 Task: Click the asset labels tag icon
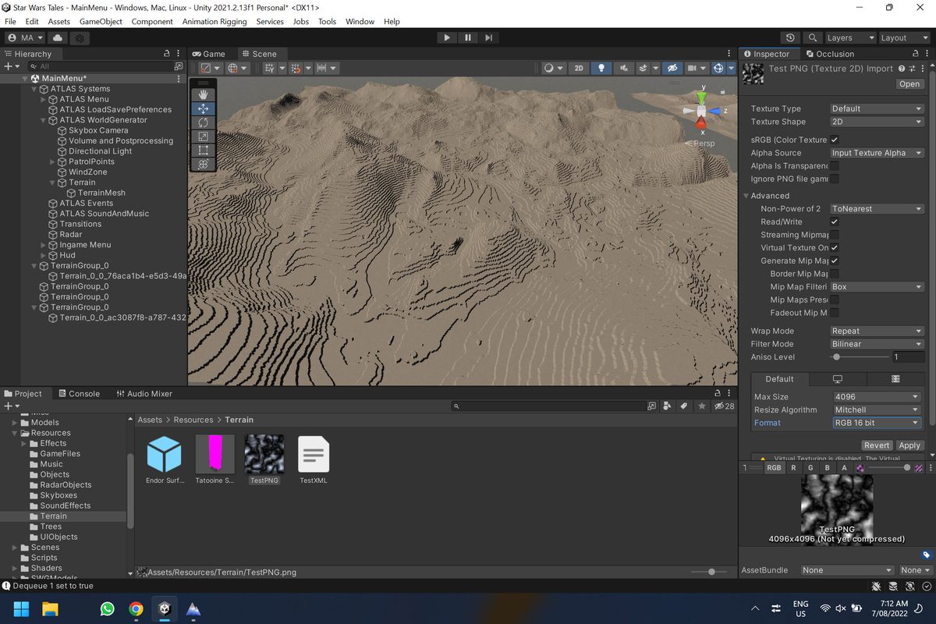click(926, 555)
